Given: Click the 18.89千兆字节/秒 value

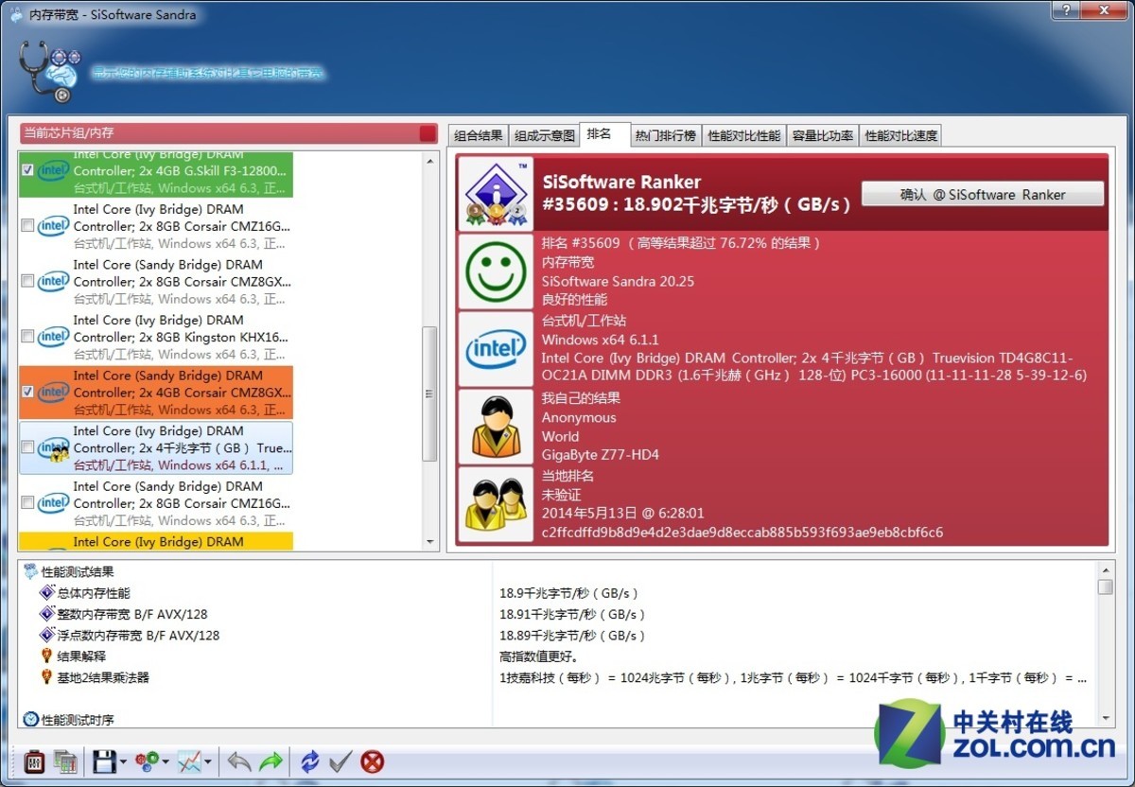Looking at the screenshot, I should 572,635.
